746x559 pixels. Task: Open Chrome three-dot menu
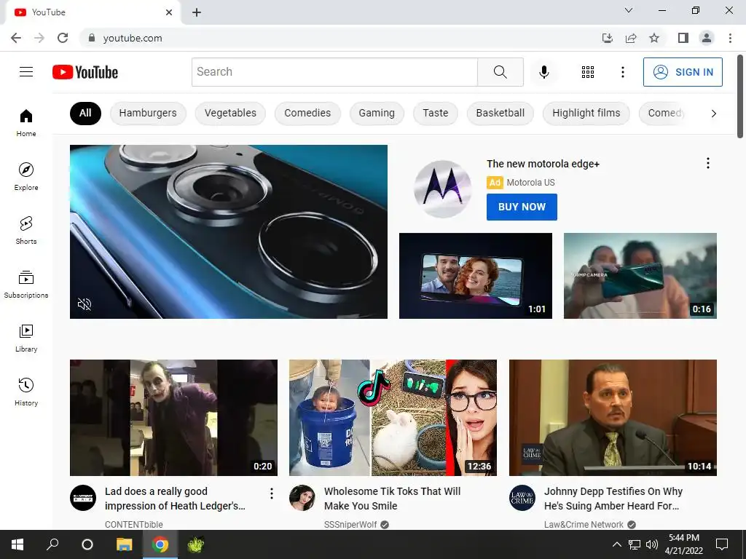coord(730,38)
